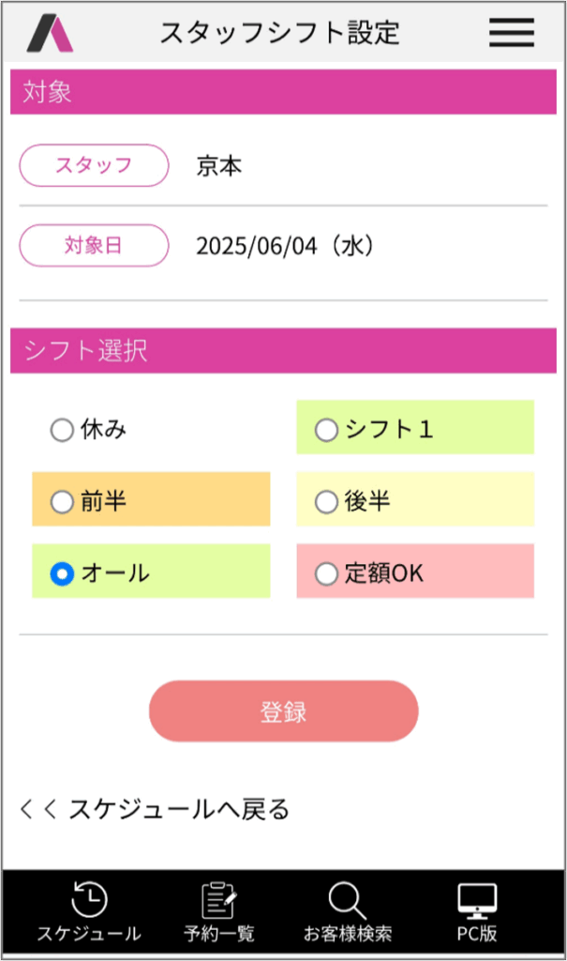Open Schedule via clock icon
This screenshot has width=567, height=961.
click(89, 901)
